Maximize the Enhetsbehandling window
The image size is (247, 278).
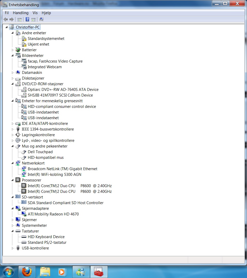tap(225, 3)
